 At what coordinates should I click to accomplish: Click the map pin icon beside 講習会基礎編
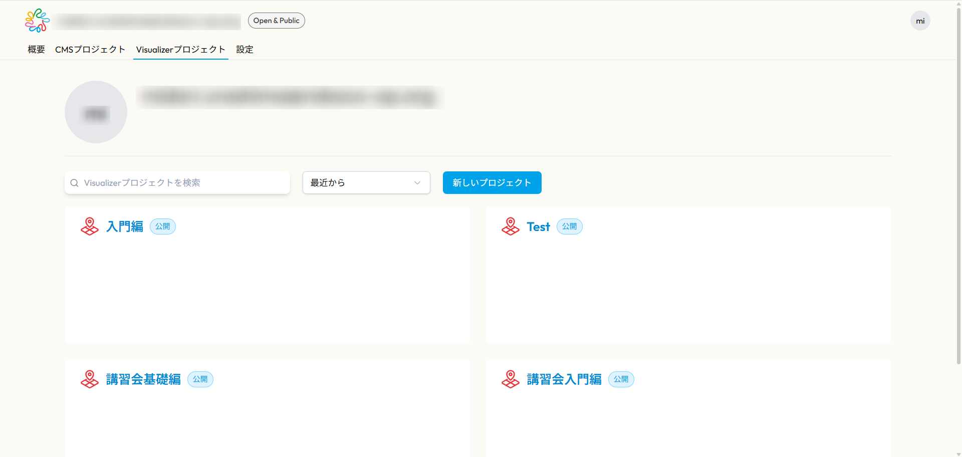pyautogui.click(x=90, y=379)
